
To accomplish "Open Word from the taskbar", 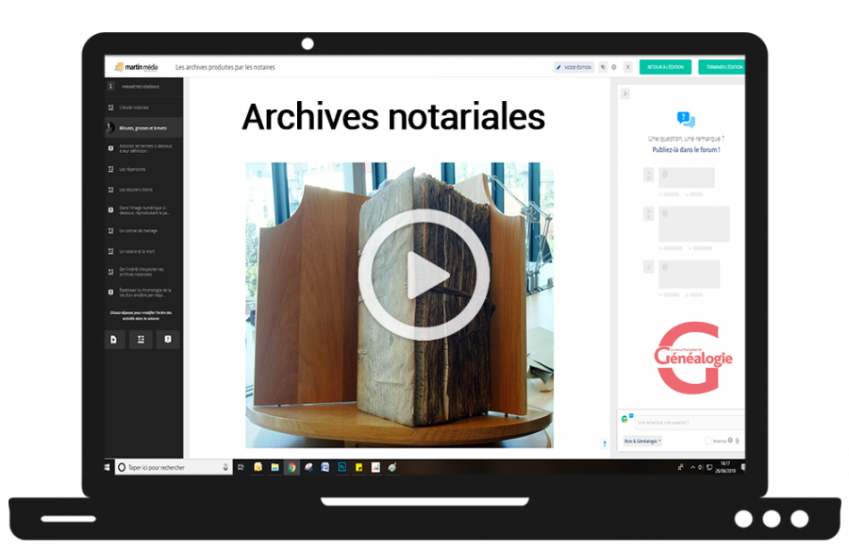I will click(x=325, y=467).
